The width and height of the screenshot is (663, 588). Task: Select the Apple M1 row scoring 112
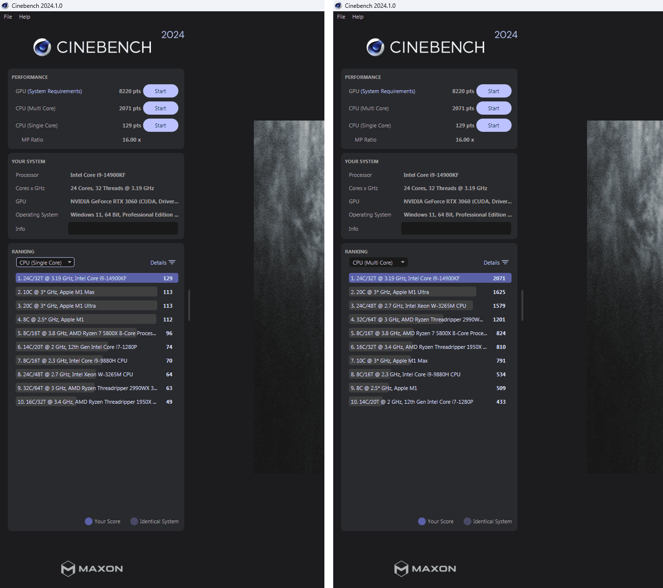tap(97, 319)
